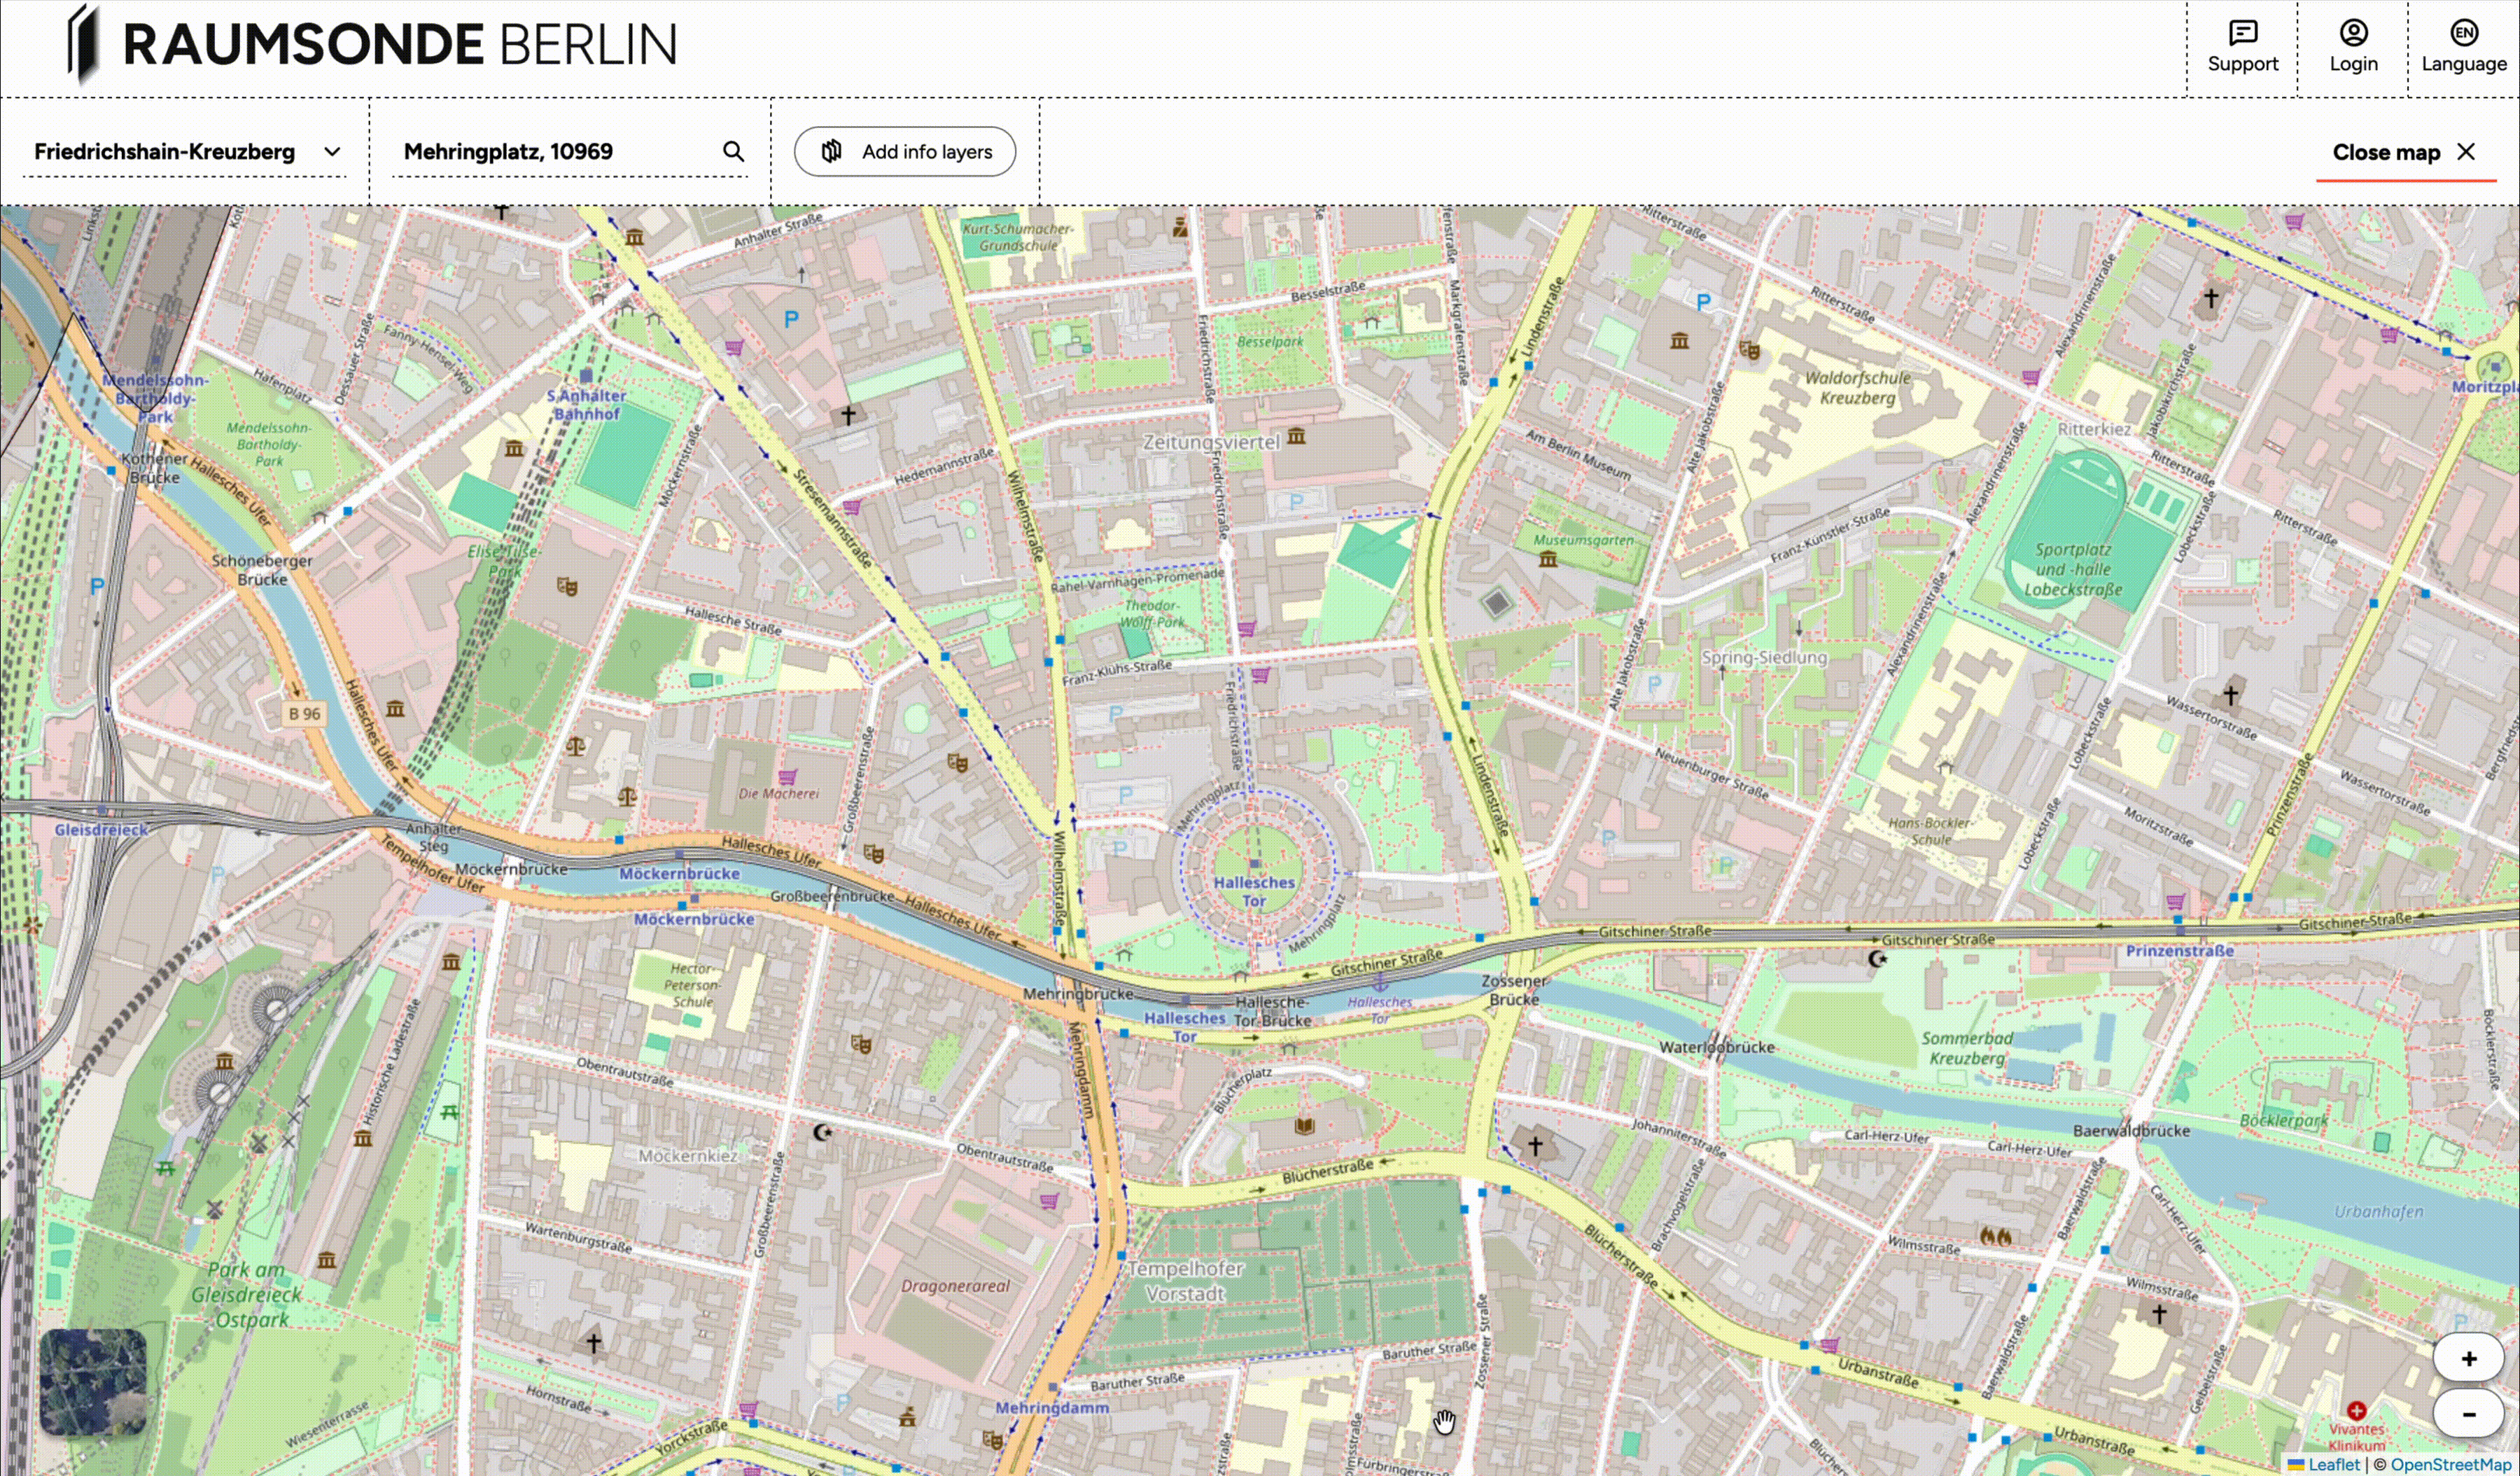Click the Raumsonde logo icon
2520x1476 pixels.
coord(84,44)
